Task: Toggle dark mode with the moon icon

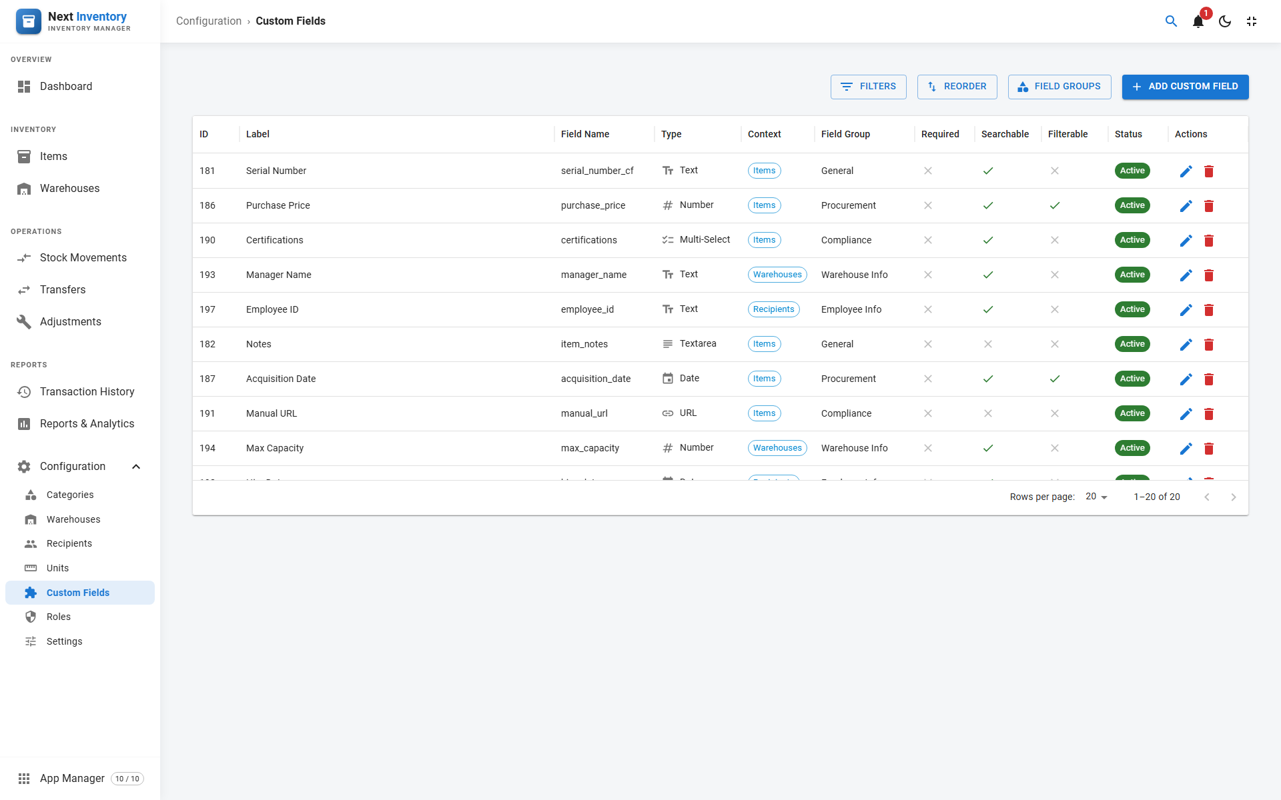Action: click(x=1225, y=21)
